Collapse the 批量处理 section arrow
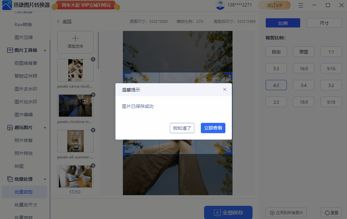347x219 pixels. click(x=45, y=179)
